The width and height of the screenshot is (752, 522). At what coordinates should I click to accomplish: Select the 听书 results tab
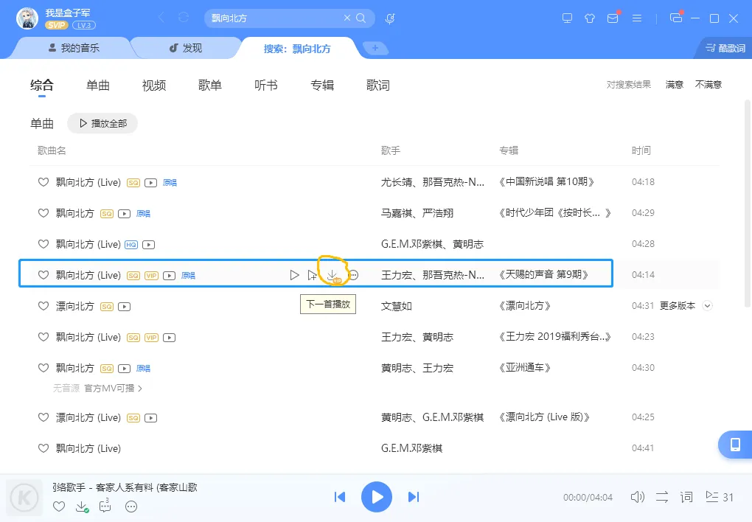pyautogui.click(x=266, y=86)
